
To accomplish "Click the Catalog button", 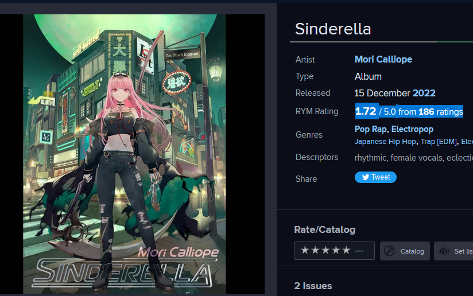I will tap(405, 251).
